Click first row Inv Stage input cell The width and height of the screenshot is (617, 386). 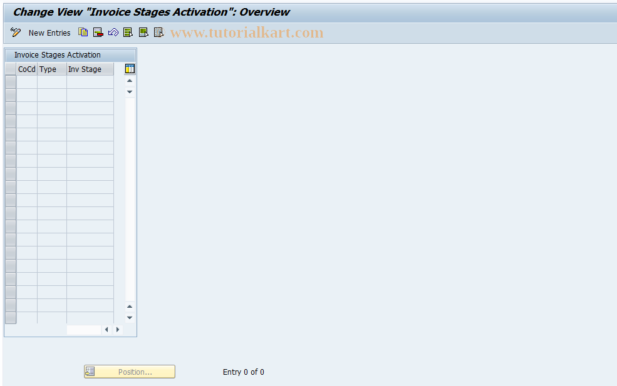[90, 82]
